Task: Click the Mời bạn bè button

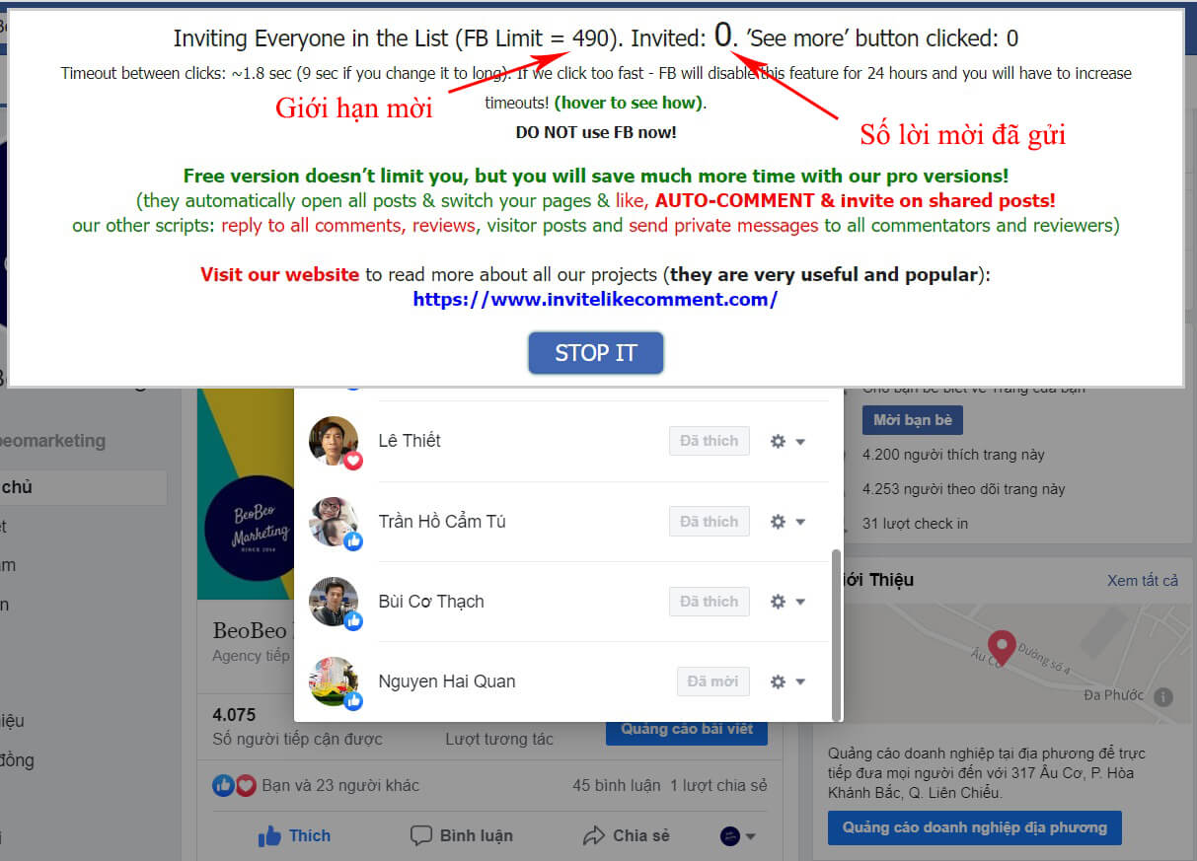Action: point(913,420)
